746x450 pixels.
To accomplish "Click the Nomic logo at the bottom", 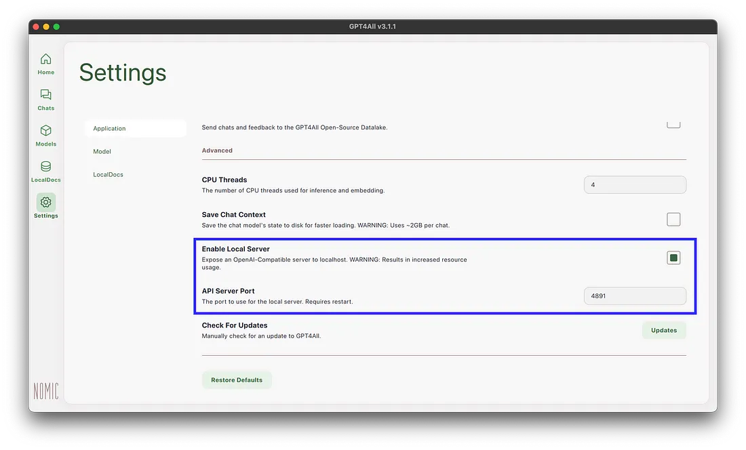I will click(45, 390).
